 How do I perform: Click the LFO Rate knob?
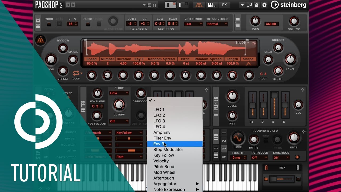[294, 138]
